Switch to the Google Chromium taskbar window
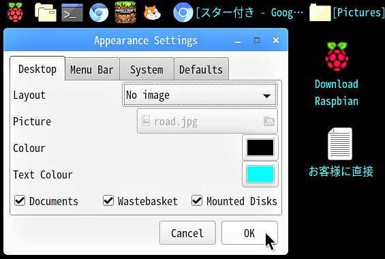 pos(238,12)
